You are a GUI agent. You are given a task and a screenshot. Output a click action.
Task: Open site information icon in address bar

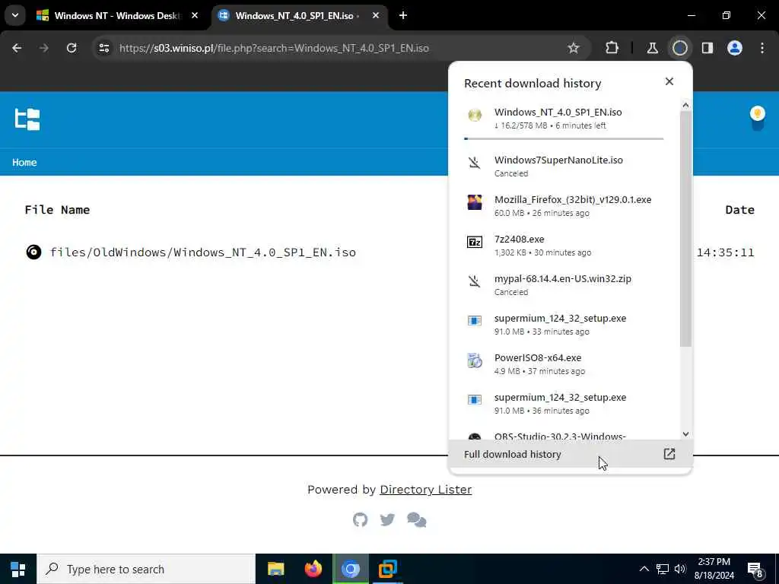[x=104, y=48]
